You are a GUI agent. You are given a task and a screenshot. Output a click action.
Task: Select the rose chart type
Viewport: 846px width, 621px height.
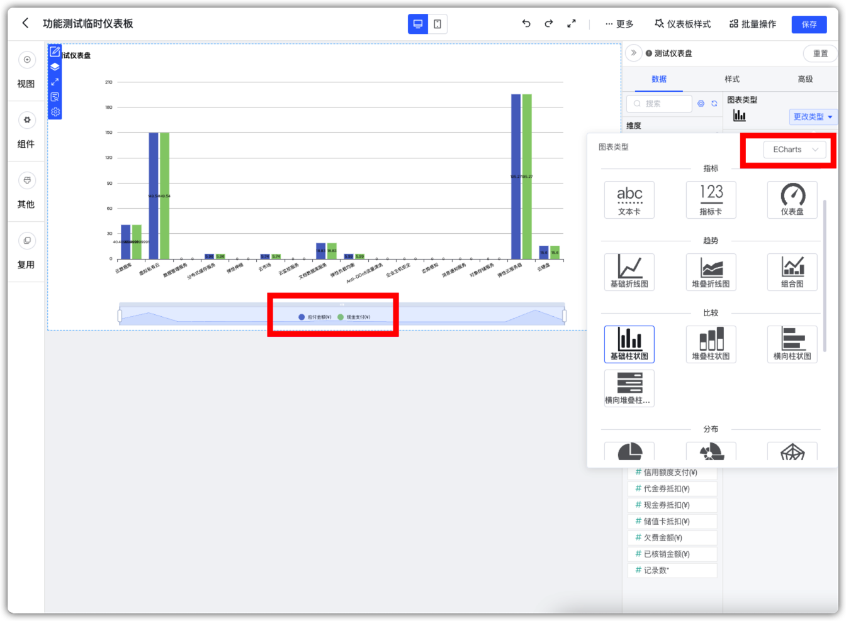tap(711, 451)
